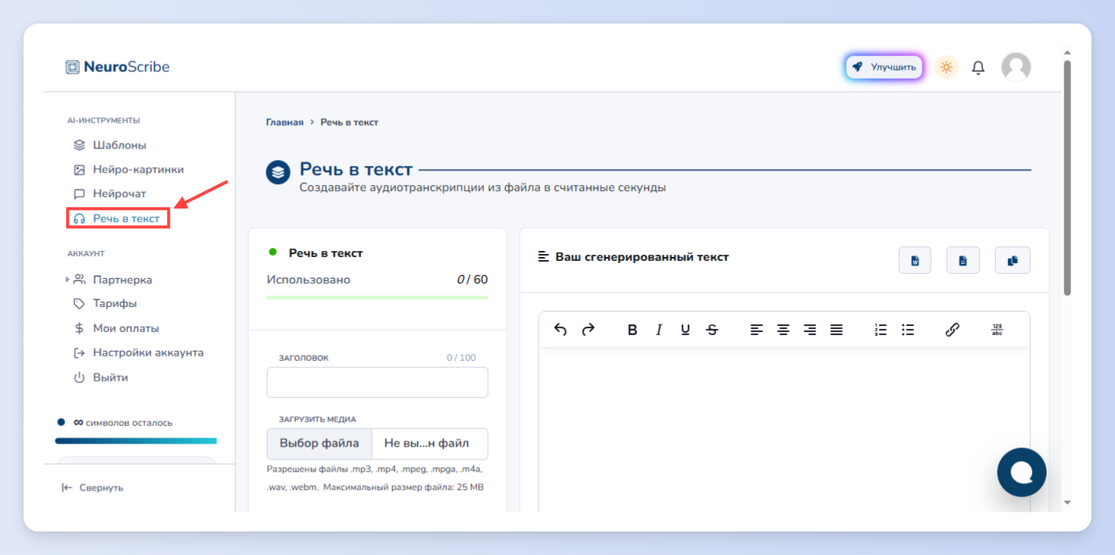Click the 'Не вы...н файл' file name field
Image resolution: width=1115 pixels, height=555 pixels.
click(x=429, y=444)
